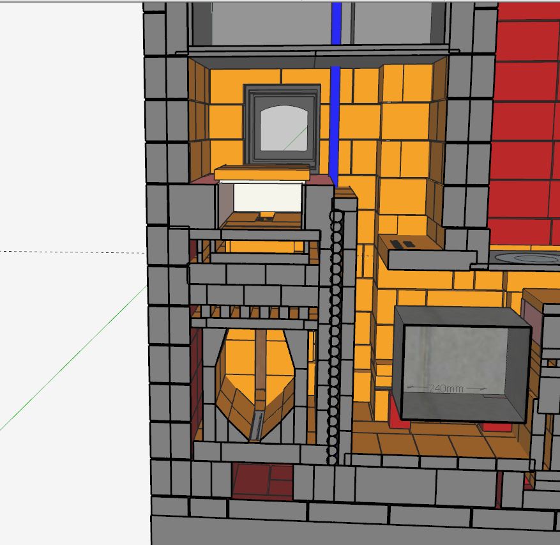Click the green axis line on white background
Image resolution: width=560 pixels, height=545 pixels.
pyautogui.click(x=77, y=358)
